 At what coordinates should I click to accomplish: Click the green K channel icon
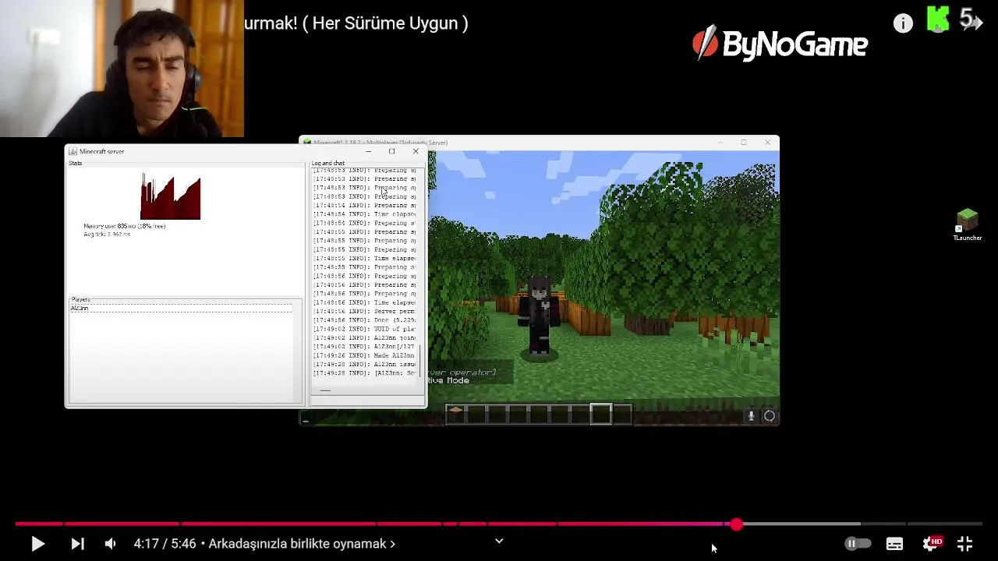point(938,19)
